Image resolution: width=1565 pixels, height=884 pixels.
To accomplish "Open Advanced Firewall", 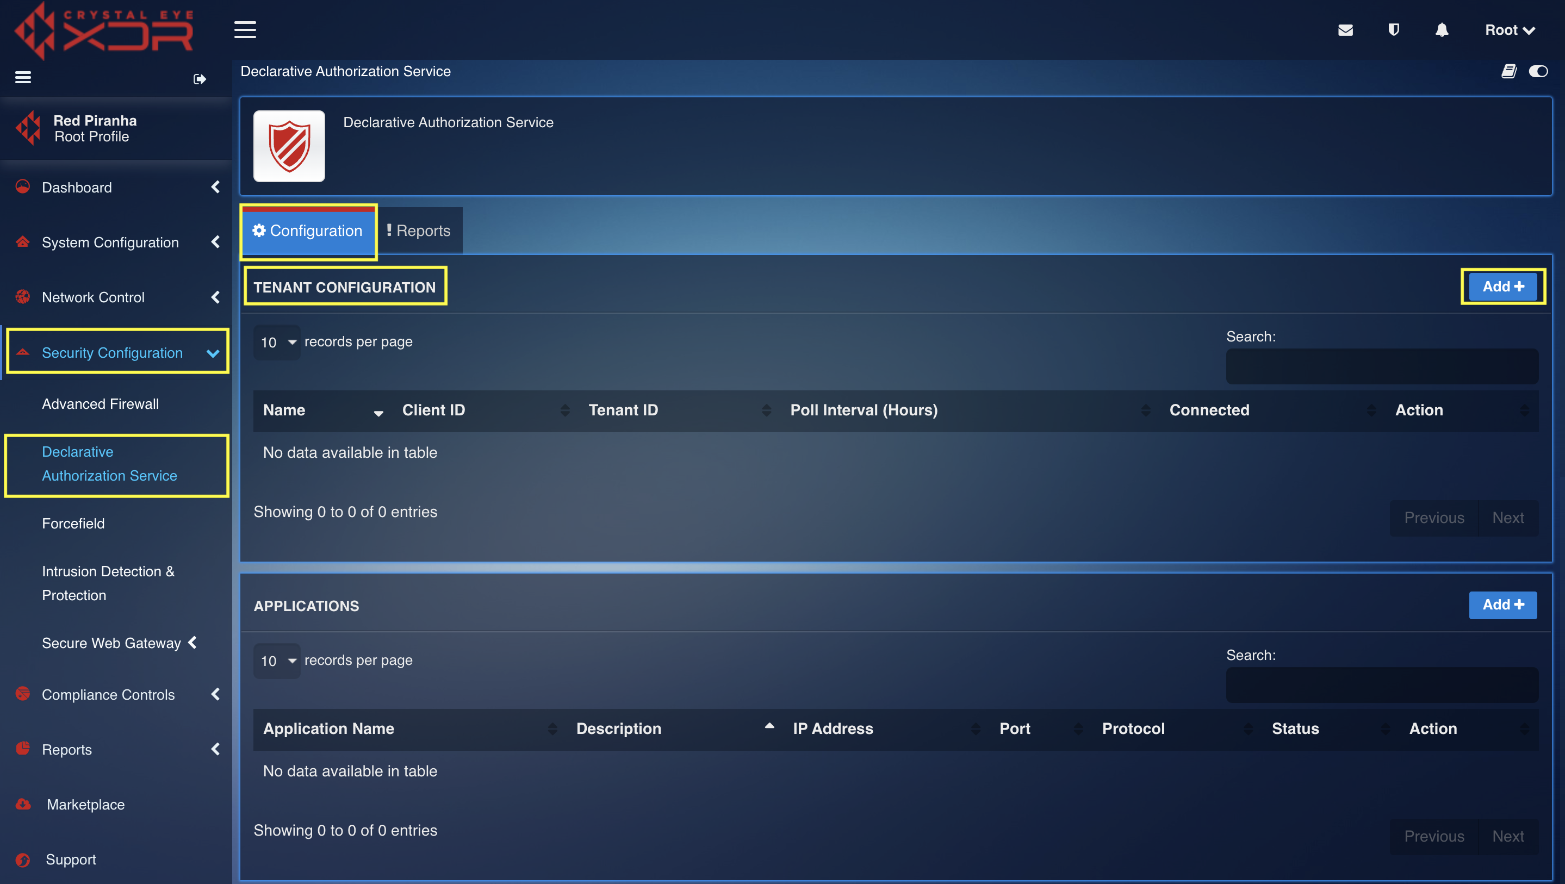I will pos(100,404).
